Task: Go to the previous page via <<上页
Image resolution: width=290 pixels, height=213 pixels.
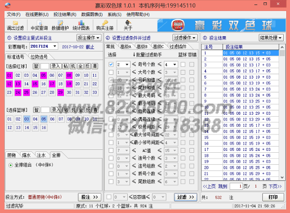Action: 209,186
